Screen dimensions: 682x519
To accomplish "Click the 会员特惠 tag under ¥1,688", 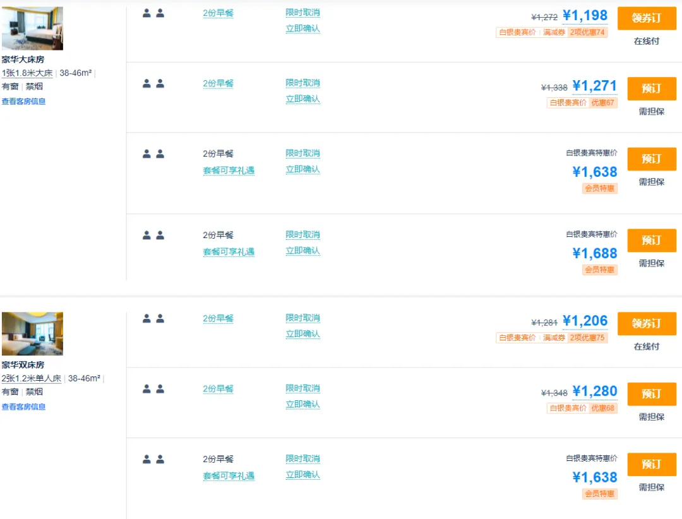I will pyautogui.click(x=599, y=270).
